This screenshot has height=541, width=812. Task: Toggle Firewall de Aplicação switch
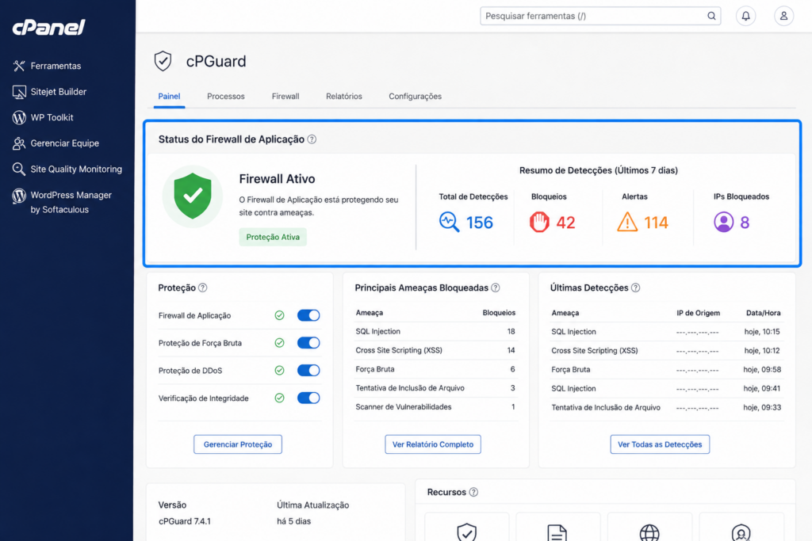[x=308, y=315]
